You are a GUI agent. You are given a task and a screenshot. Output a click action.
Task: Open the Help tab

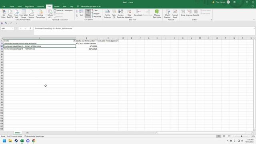(x=71, y=6)
